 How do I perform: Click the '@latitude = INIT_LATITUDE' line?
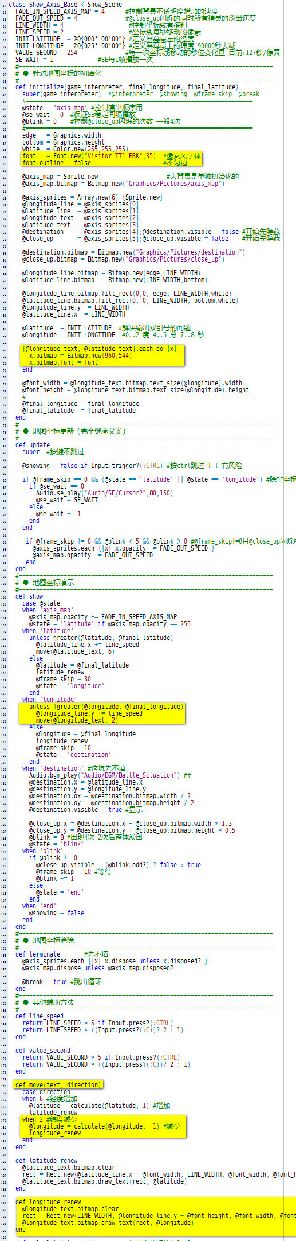(x=67, y=328)
